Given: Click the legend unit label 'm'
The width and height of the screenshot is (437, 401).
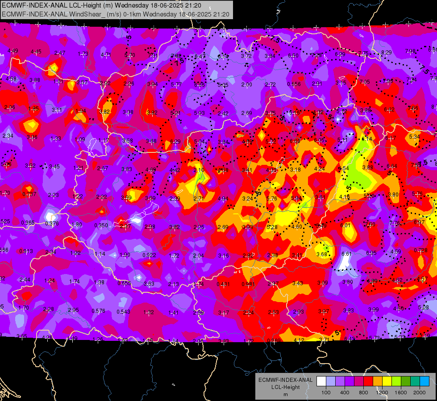Looking at the screenshot, I should pyautogui.click(x=285, y=395).
